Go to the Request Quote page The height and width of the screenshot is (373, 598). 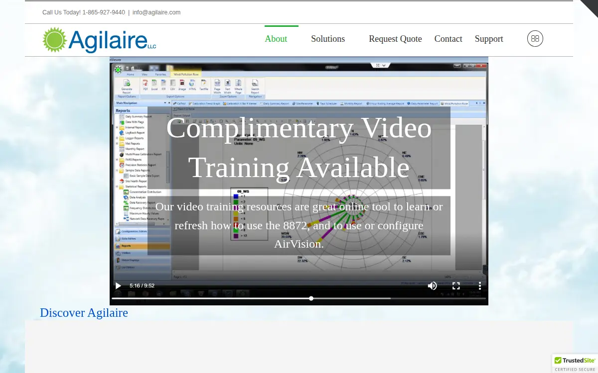pyautogui.click(x=395, y=39)
